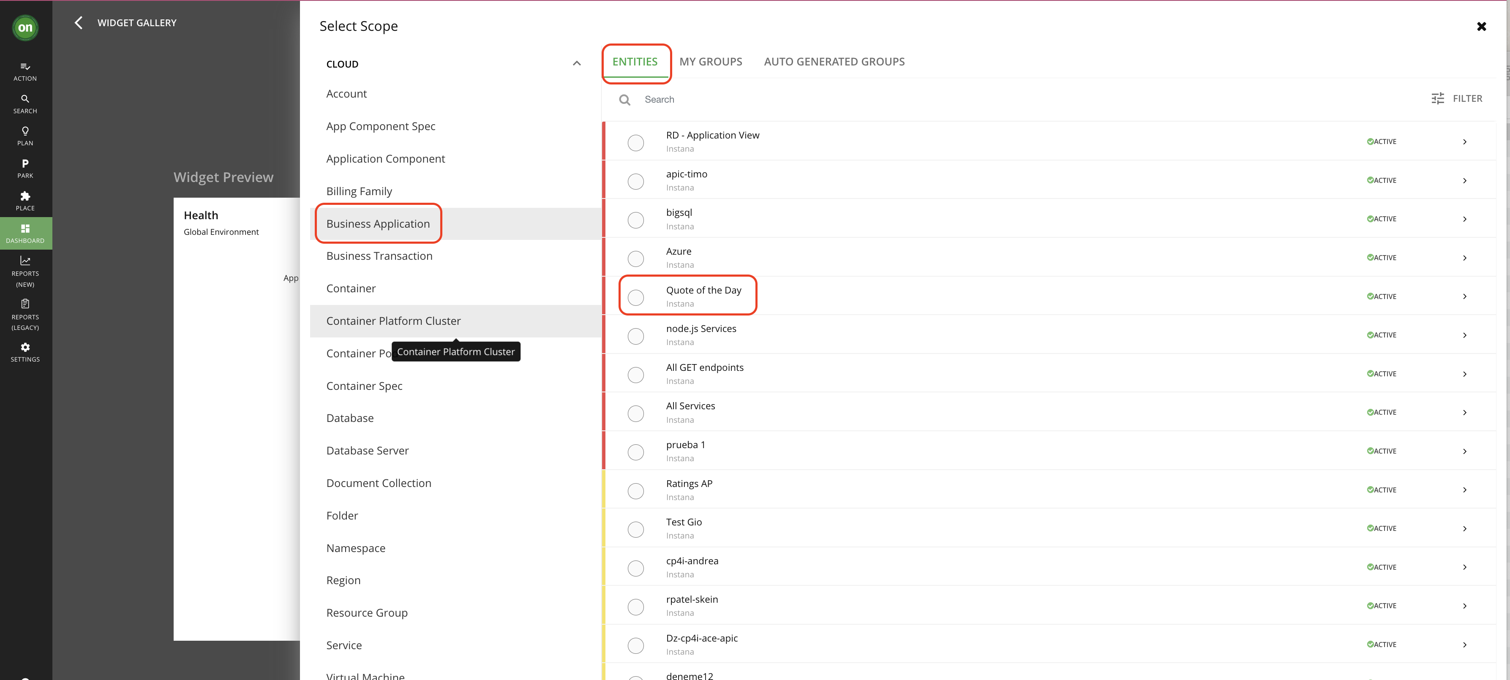Choose Business Transaction scope type
This screenshot has width=1510, height=680.
379,256
